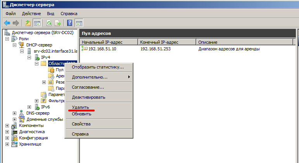
Task: Sort by Конечный IP-адрес column header
Action: click(167, 42)
